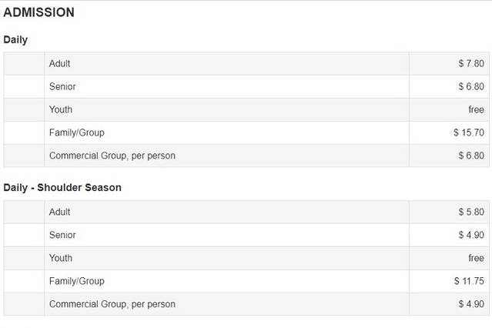Screen dimensions: 492x328
Task: Click the $ 15.70 Family/Group price
Action: (x=468, y=132)
